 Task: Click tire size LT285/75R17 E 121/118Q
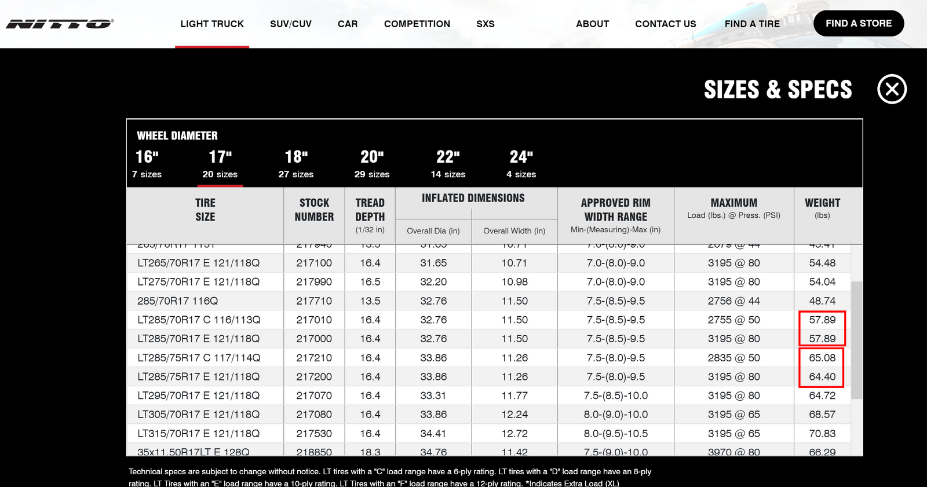tap(199, 376)
